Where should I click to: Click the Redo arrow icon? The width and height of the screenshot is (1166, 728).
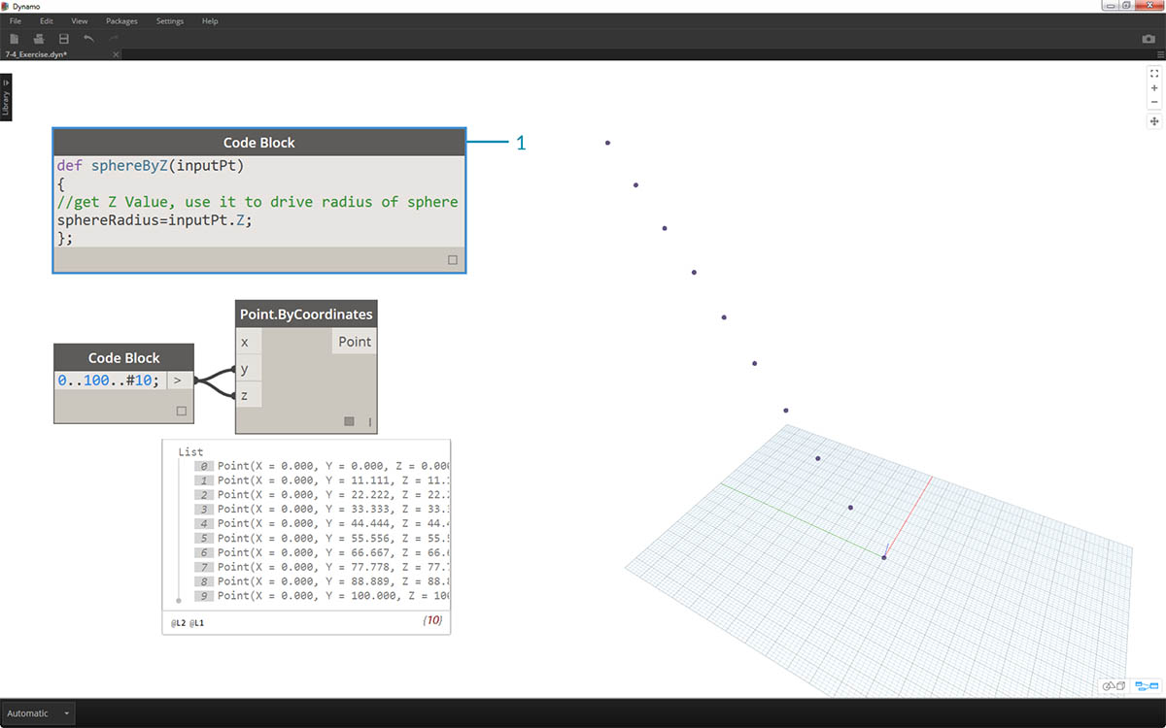[x=115, y=39]
